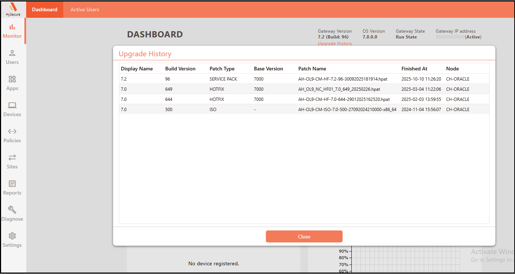Click the Sites arrows icon
The image size is (515, 274).
[12, 158]
